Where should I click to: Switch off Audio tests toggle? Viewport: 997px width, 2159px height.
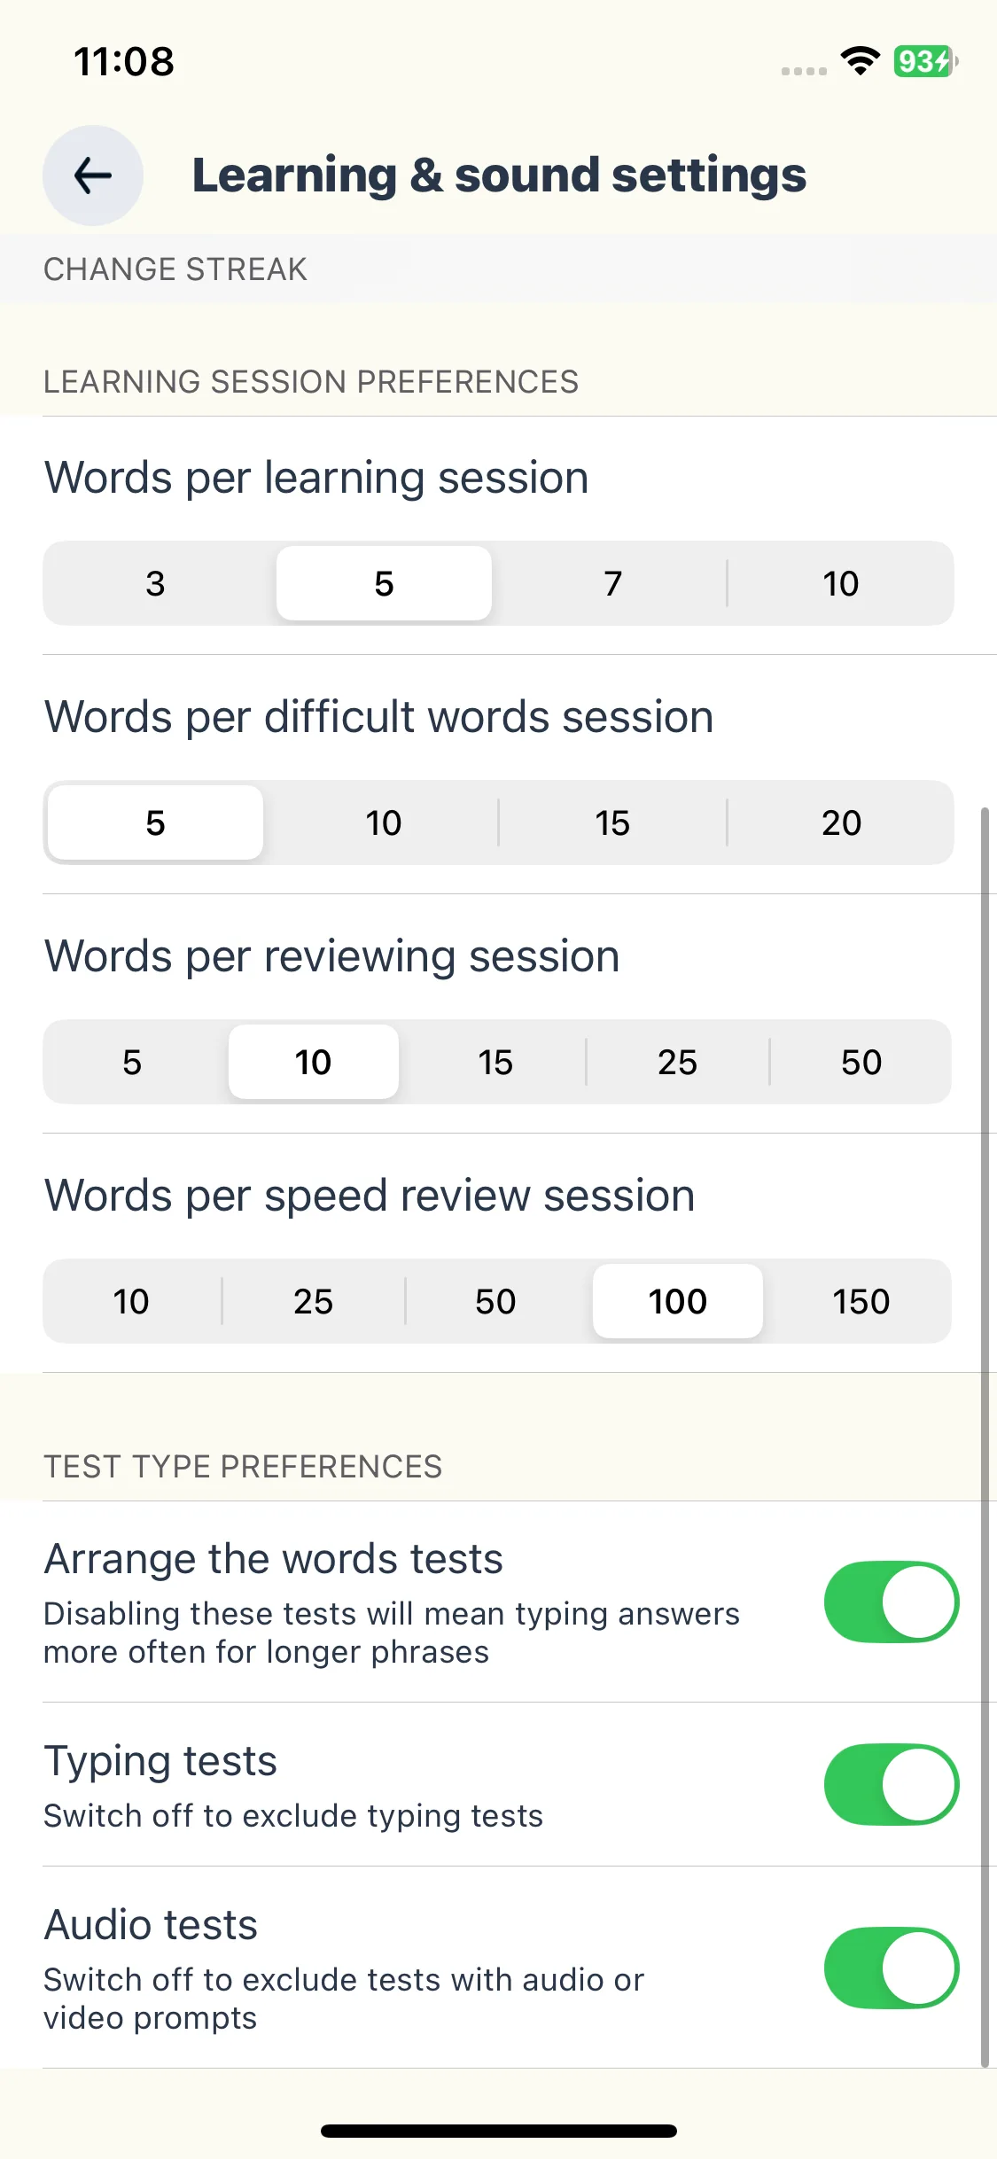coord(892,1968)
